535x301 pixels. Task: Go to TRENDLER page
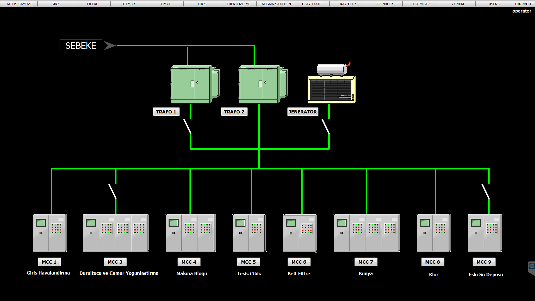click(384, 4)
